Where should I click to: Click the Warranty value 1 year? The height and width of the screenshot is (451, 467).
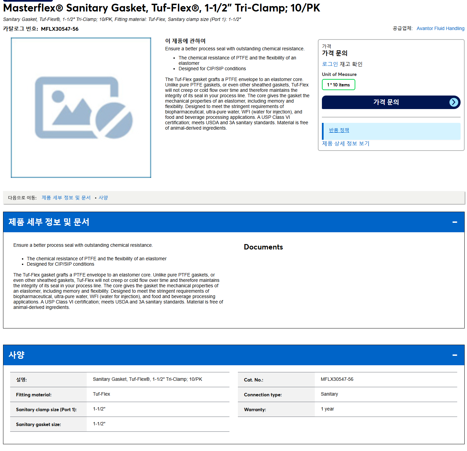(x=327, y=409)
